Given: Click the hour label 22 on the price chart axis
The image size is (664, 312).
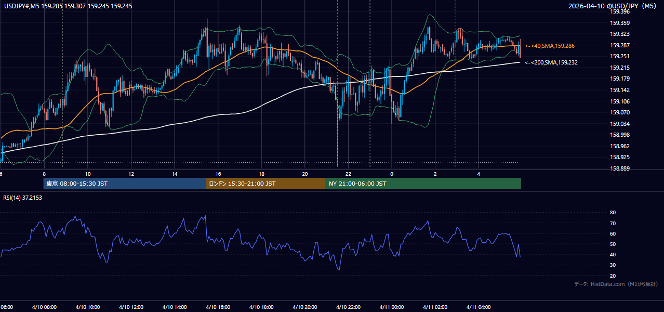Looking at the screenshot, I should pos(348,174).
